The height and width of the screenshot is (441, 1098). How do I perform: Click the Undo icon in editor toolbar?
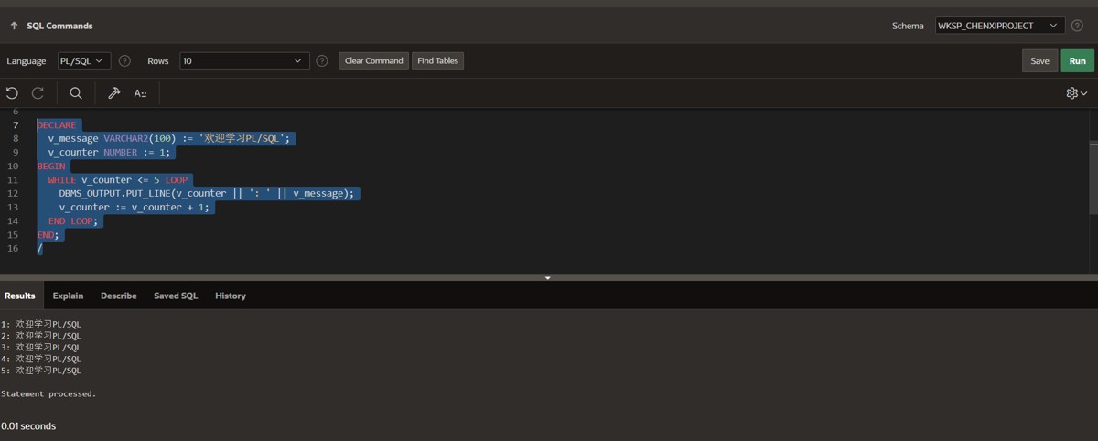pos(12,93)
